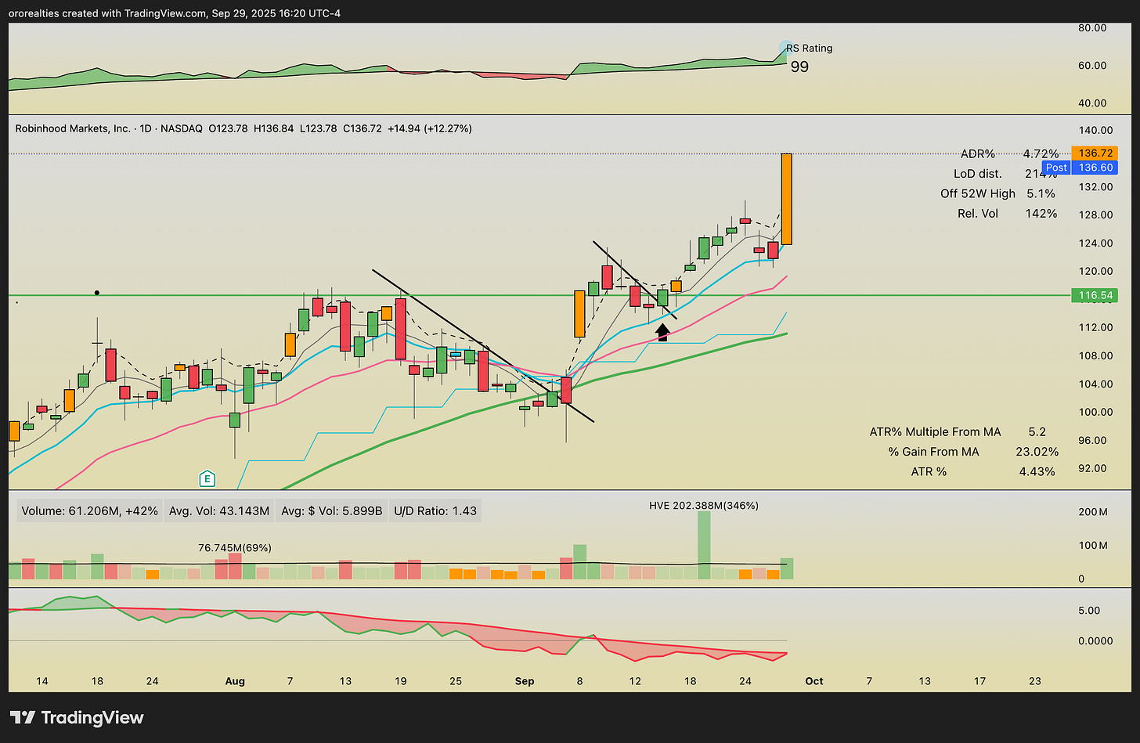The width and height of the screenshot is (1140, 743).
Task: Click the 'Avg. Vol: 43.143M' label
Action: point(219,511)
